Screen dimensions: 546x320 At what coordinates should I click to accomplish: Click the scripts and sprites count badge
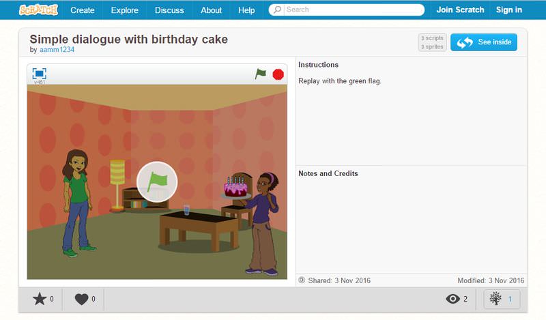click(432, 42)
